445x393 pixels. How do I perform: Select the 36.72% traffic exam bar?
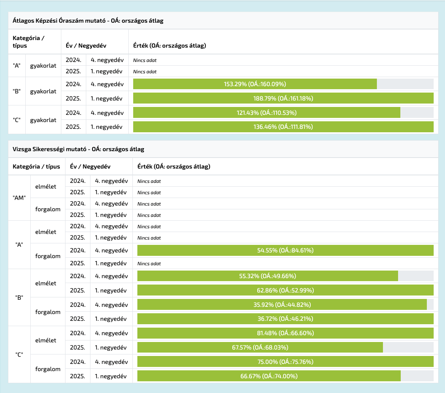pos(285,319)
